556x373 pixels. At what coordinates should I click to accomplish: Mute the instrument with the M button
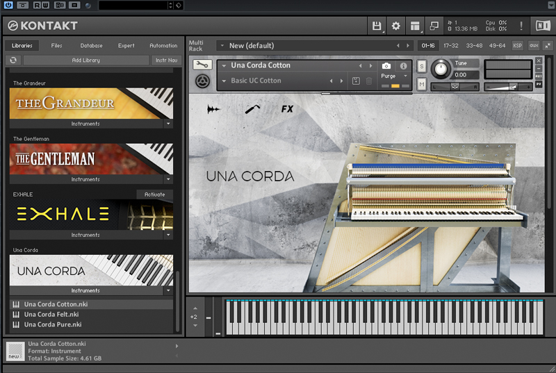tap(422, 84)
